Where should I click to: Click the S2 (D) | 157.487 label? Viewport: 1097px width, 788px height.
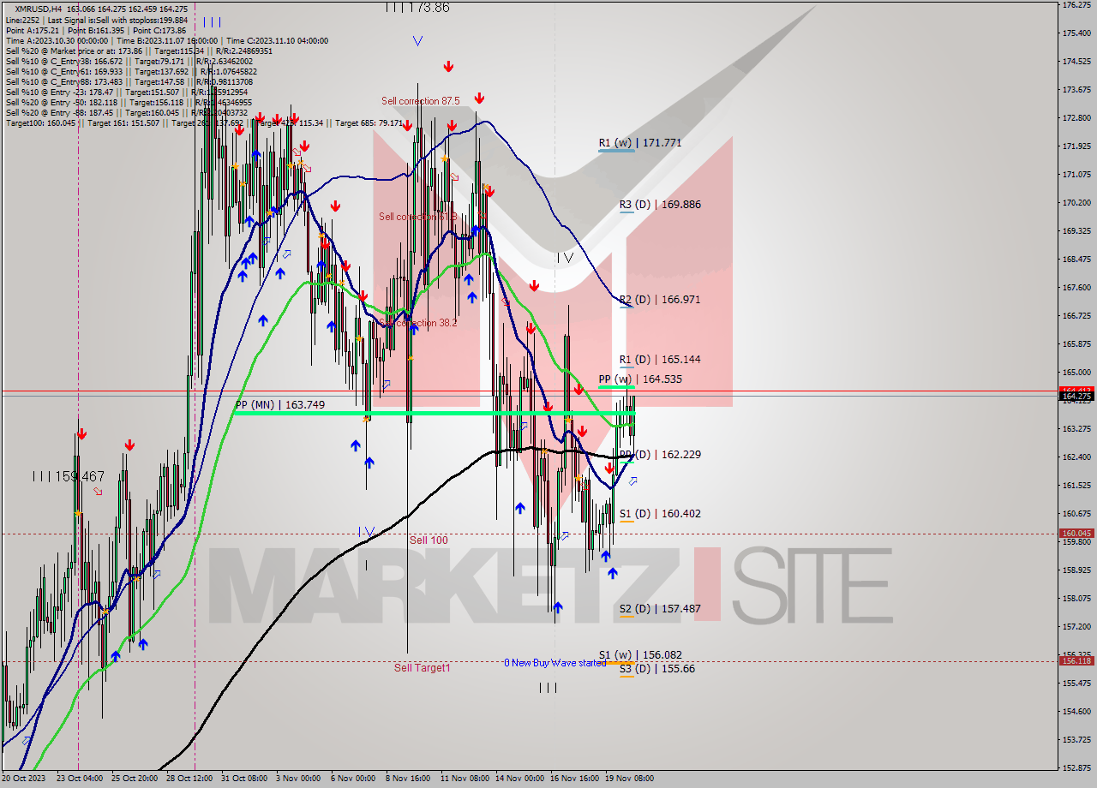[x=660, y=609]
